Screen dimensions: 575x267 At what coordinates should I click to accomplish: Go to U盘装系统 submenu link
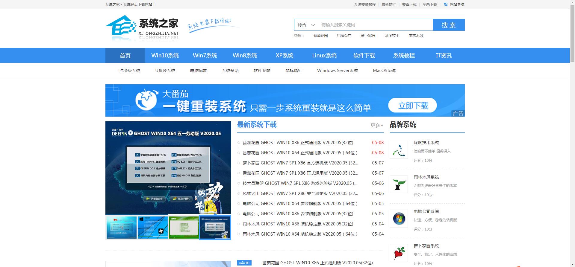click(x=165, y=71)
